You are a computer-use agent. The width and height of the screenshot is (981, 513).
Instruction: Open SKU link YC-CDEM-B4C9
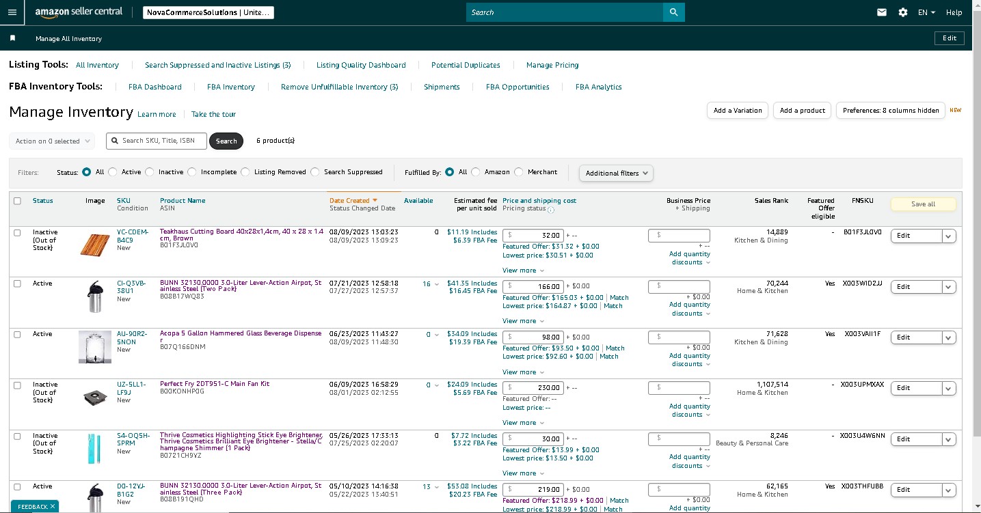click(133, 236)
